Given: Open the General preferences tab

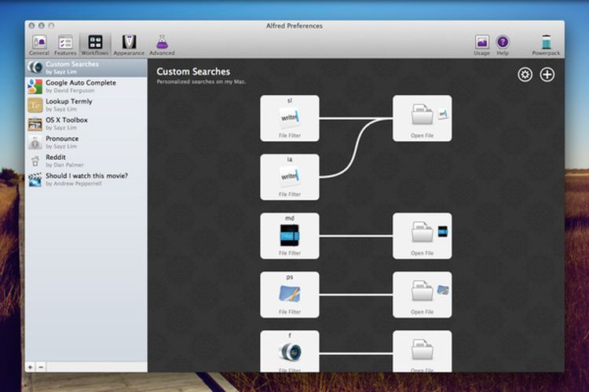Looking at the screenshot, I should click(x=39, y=43).
